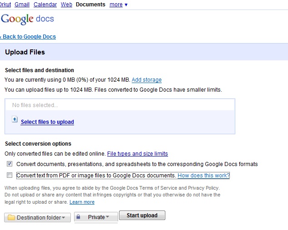Click text 'Only converted files can be edited online'

[x=55, y=154]
